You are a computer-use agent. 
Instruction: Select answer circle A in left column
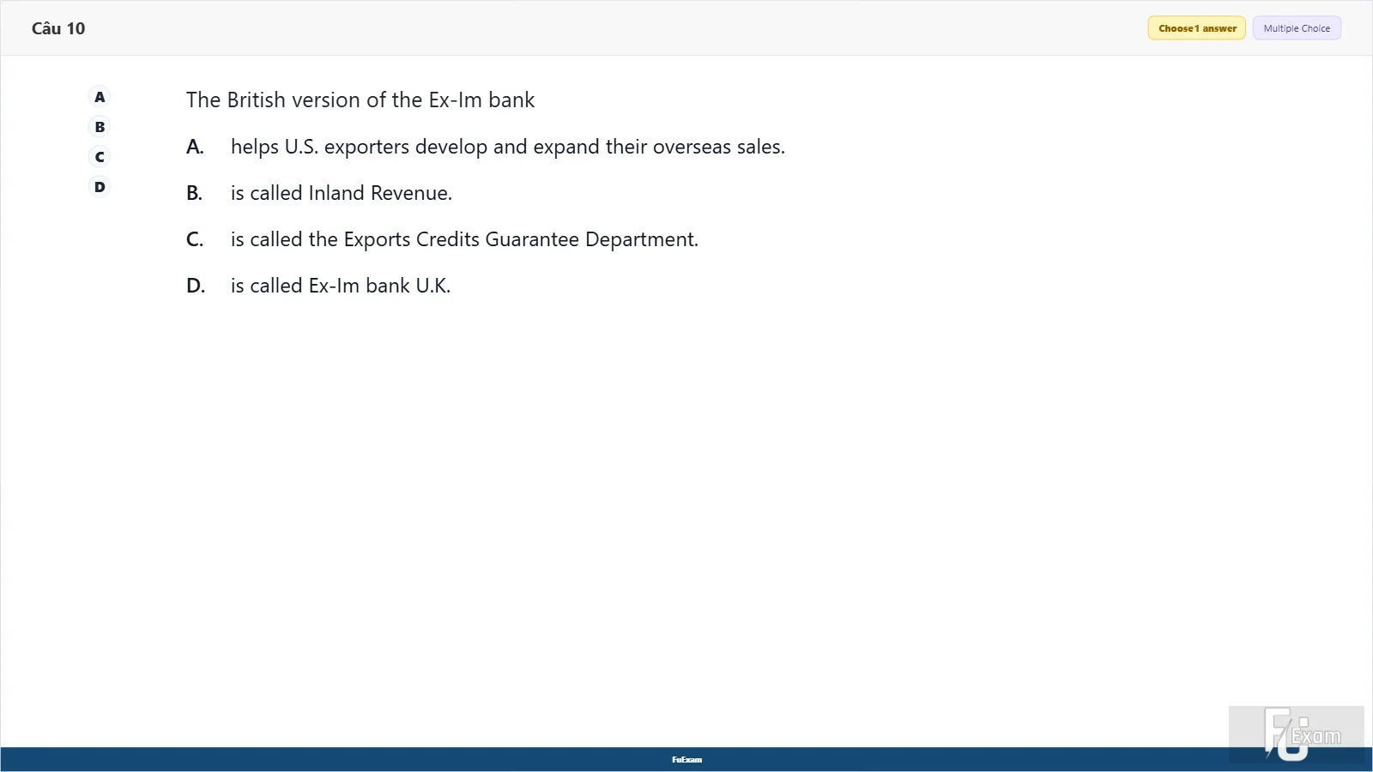pos(100,97)
